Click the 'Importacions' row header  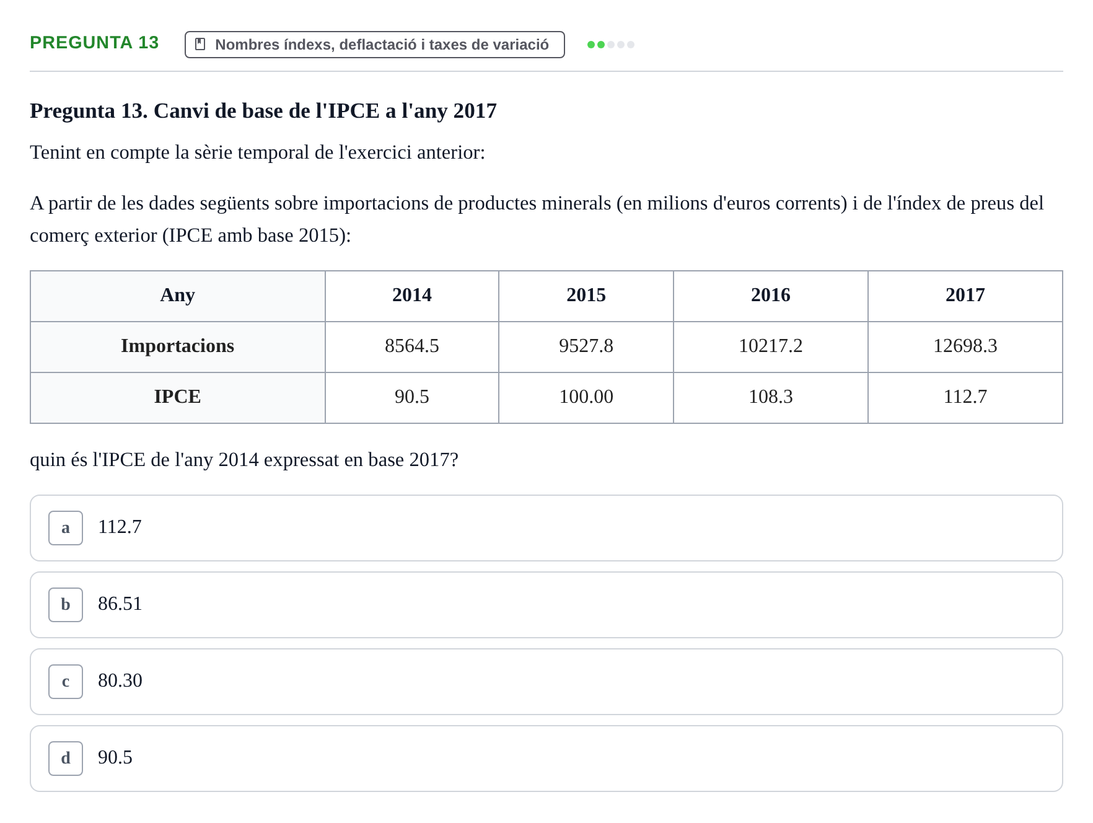[178, 347]
